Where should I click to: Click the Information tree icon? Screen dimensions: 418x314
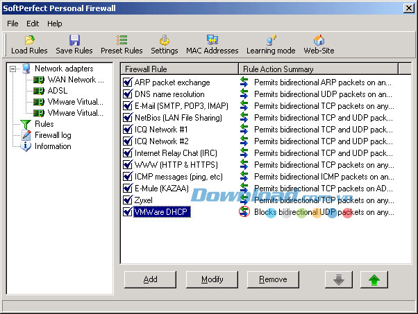tap(26, 146)
